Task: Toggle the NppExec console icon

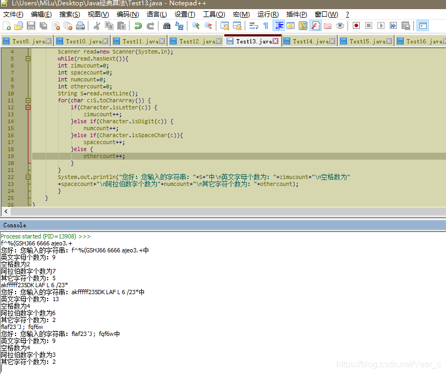Action: (422, 26)
